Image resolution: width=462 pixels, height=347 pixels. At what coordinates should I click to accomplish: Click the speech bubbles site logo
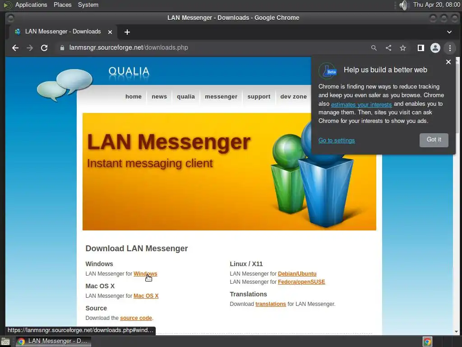tap(65, 85)
